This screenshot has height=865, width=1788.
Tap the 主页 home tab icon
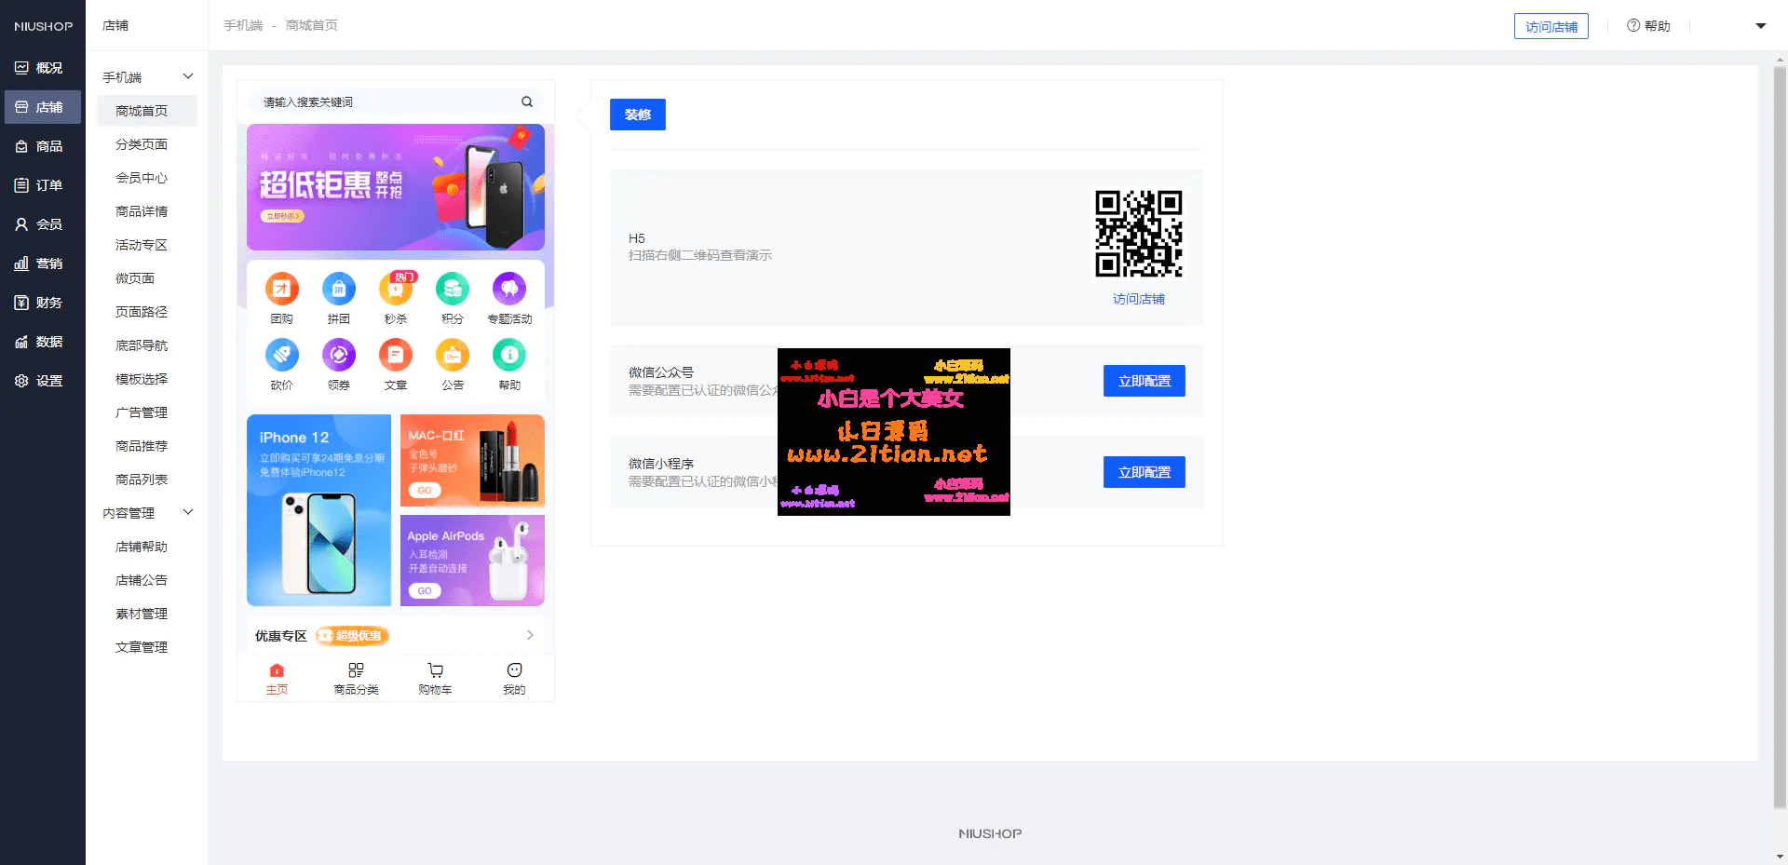pos(277,670)
